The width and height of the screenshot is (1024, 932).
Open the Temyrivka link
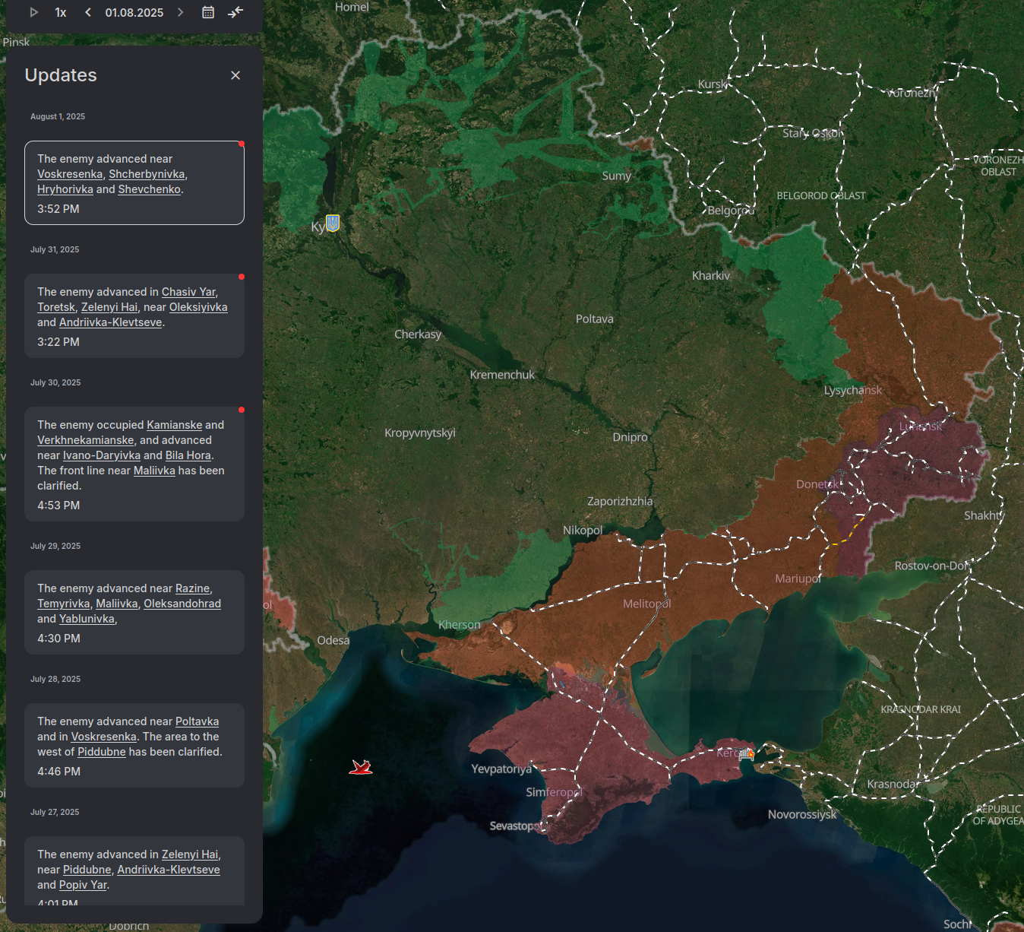[64, 604]
